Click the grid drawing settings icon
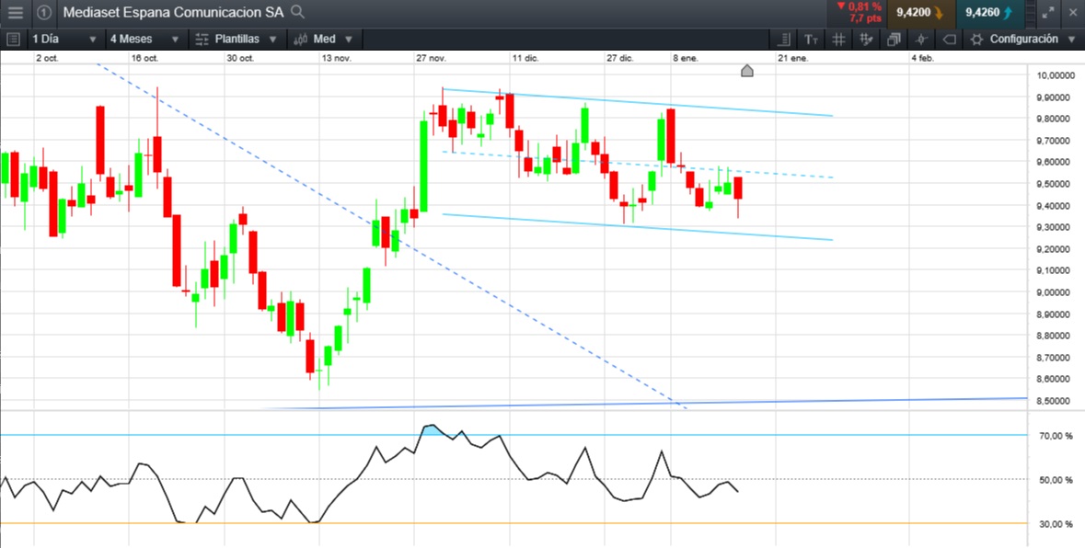 point(866,40)
